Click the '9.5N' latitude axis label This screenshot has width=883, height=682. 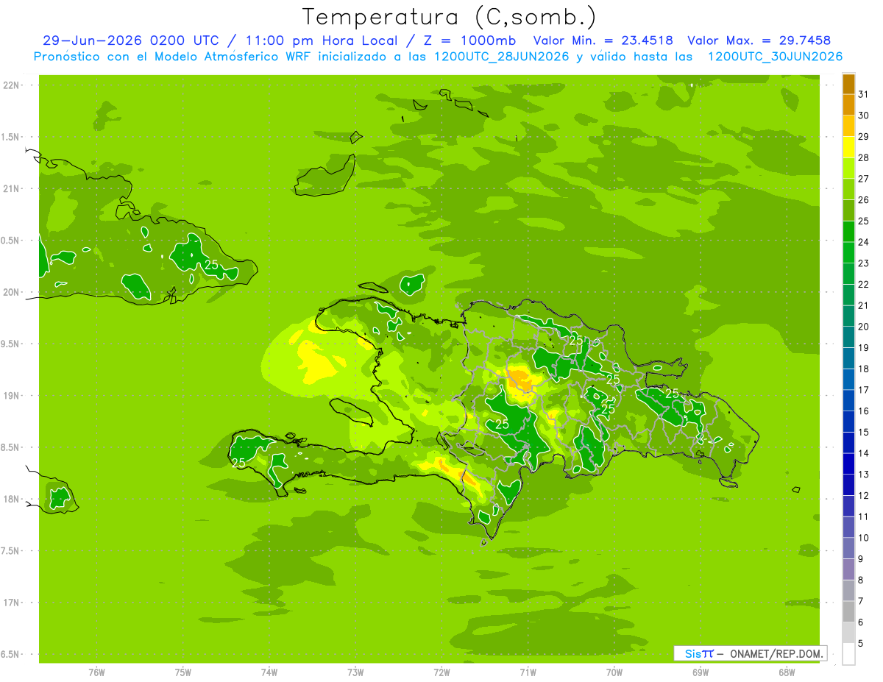point(10,344)
